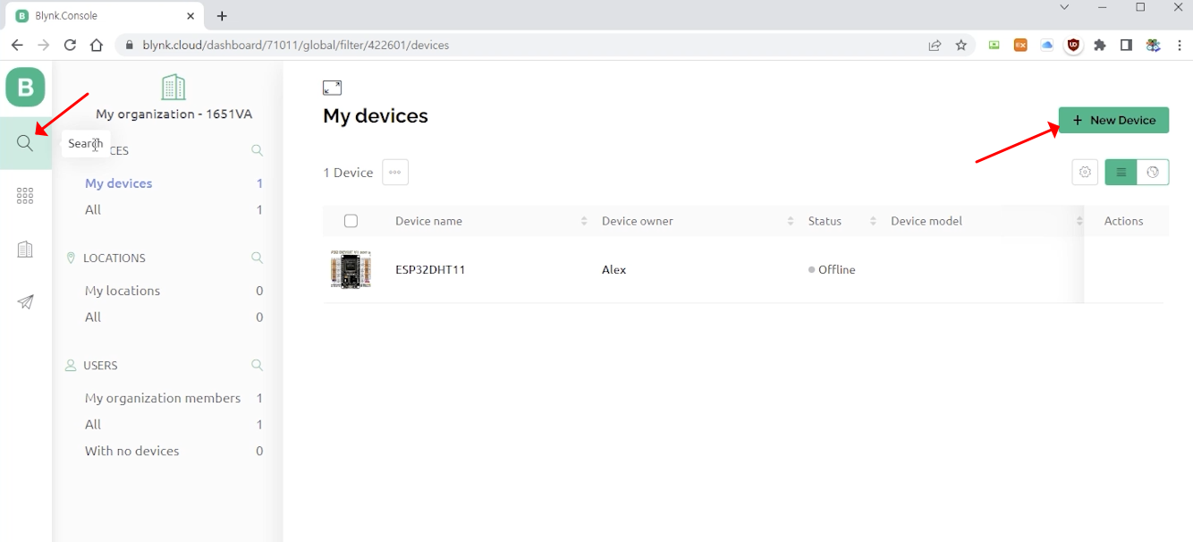Open the browser extensions puzzle icon
Viewport: 1193px width, 542px height.
coord(1100,45)
